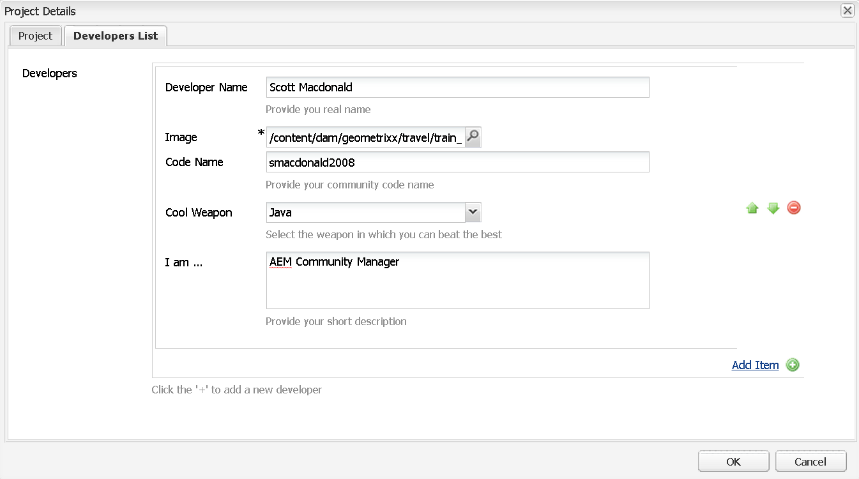Click the Add Item link
Screen dimensions: 859x479
[x=755, y=365]
